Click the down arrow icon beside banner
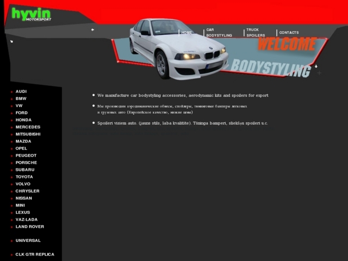Screen dimensions: 348x261 click(316, 66)
